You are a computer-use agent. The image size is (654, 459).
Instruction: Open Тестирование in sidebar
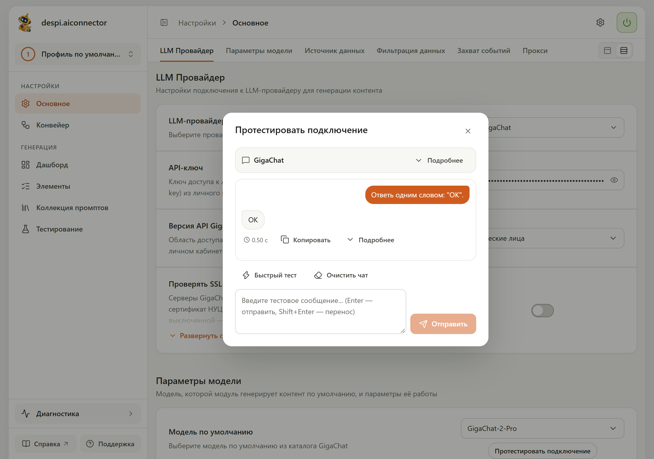(x=78, y=229)
